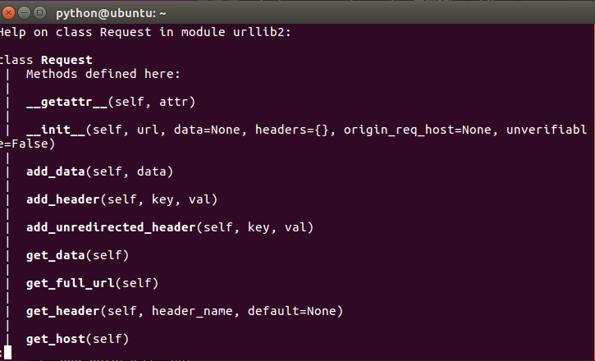Viewport: 595px width, 361px height.
Task: Click the get_full_url method name
Action: click(x=70, y=283)
